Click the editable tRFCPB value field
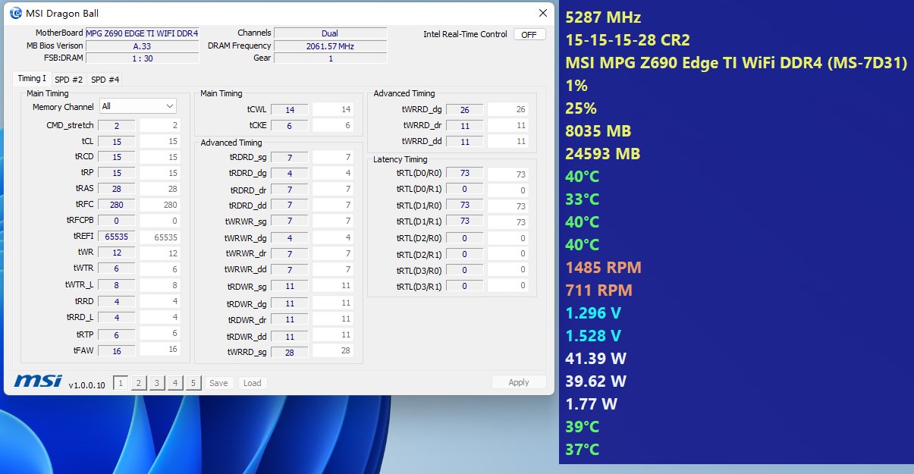This screenshot has height=474, width=914. (x=159, y=221)
